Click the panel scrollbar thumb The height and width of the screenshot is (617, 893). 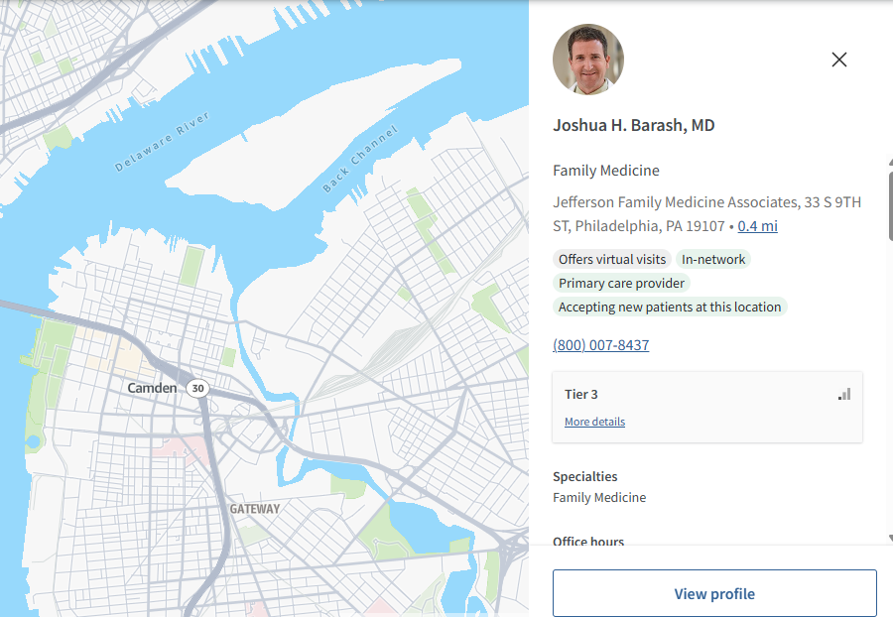pyautogui.click(x=890, y=206)
